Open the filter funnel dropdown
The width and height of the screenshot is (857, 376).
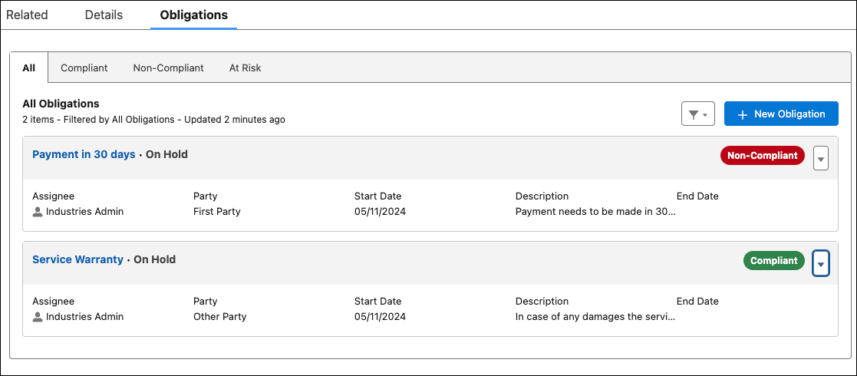point(697,114)
